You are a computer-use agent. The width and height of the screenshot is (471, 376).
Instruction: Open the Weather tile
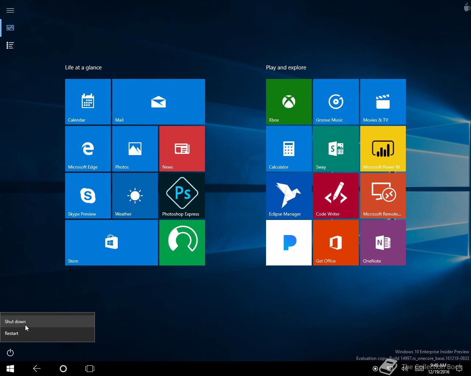click(x=135, y=196)
